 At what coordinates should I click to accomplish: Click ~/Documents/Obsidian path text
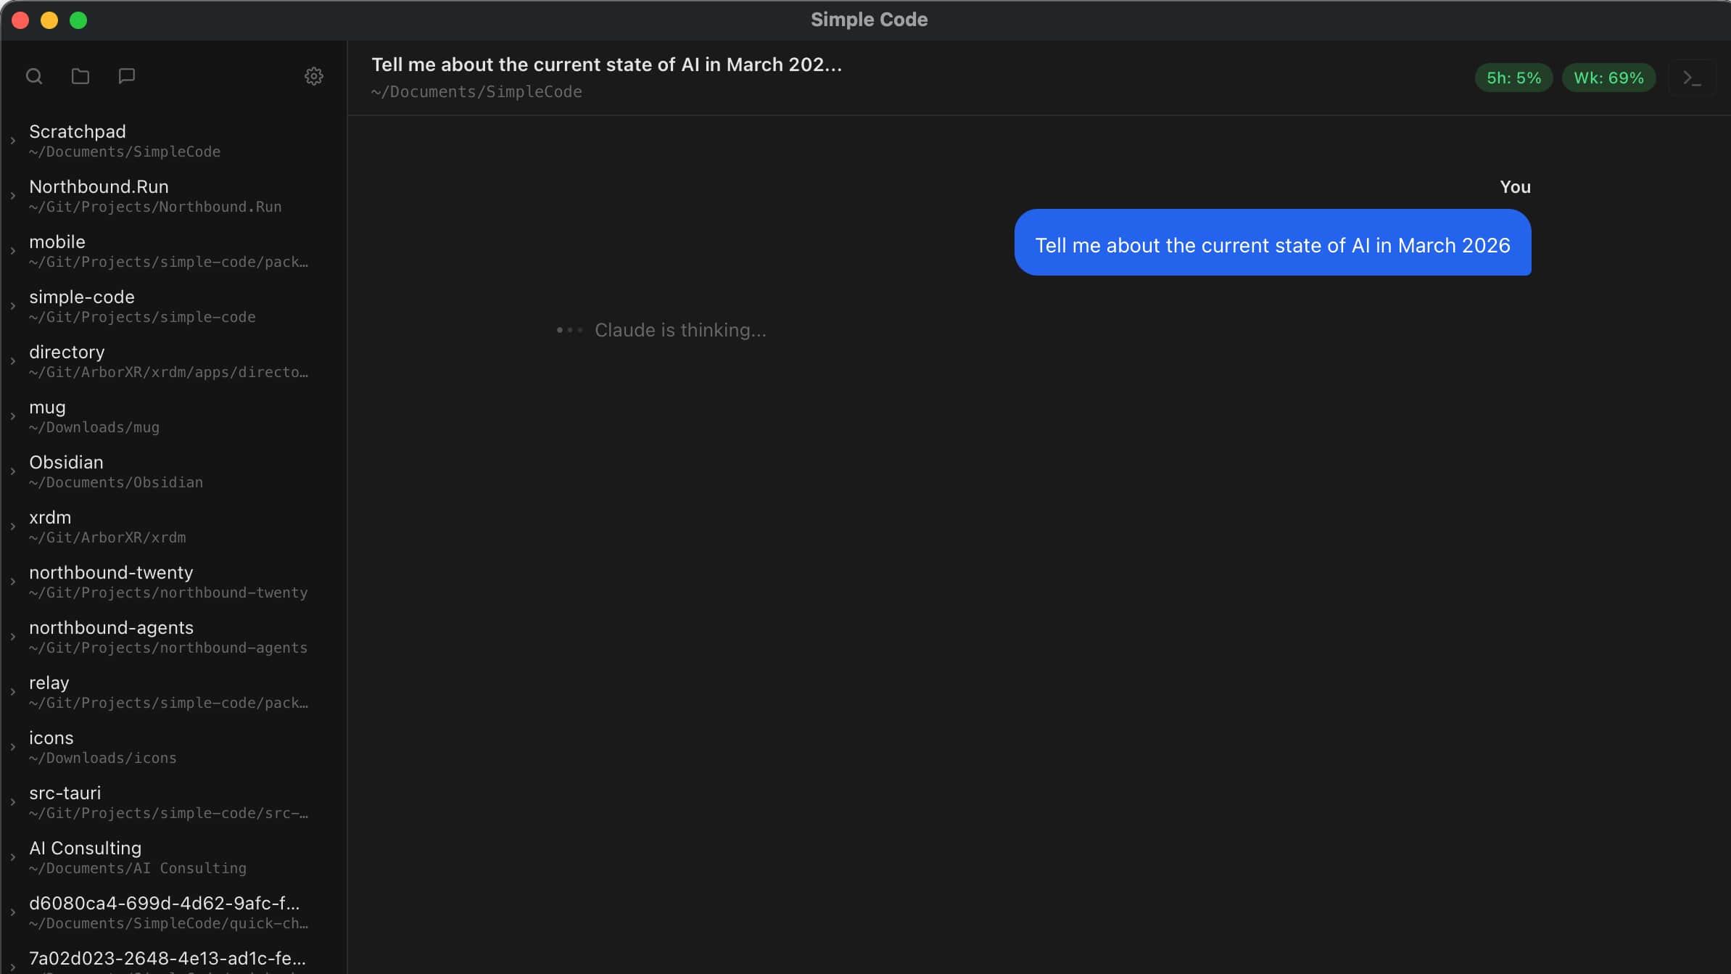(116, 482)
